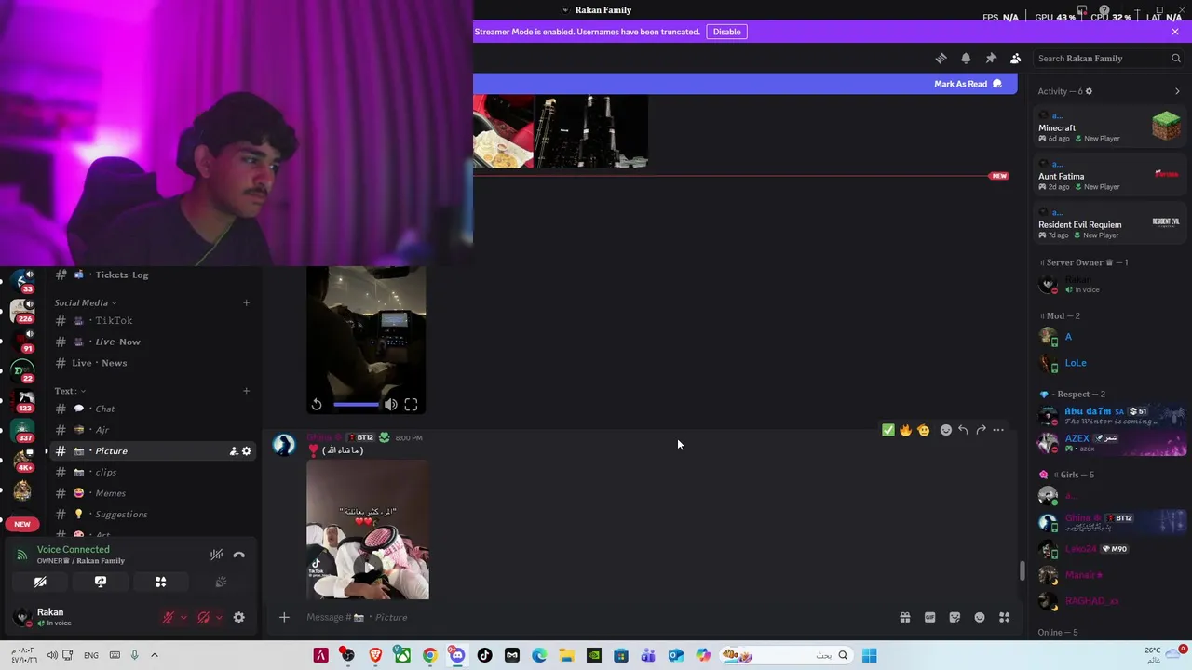Forward the hovered message
This screenshot has height=670, width=1192.
click(981, 430)
